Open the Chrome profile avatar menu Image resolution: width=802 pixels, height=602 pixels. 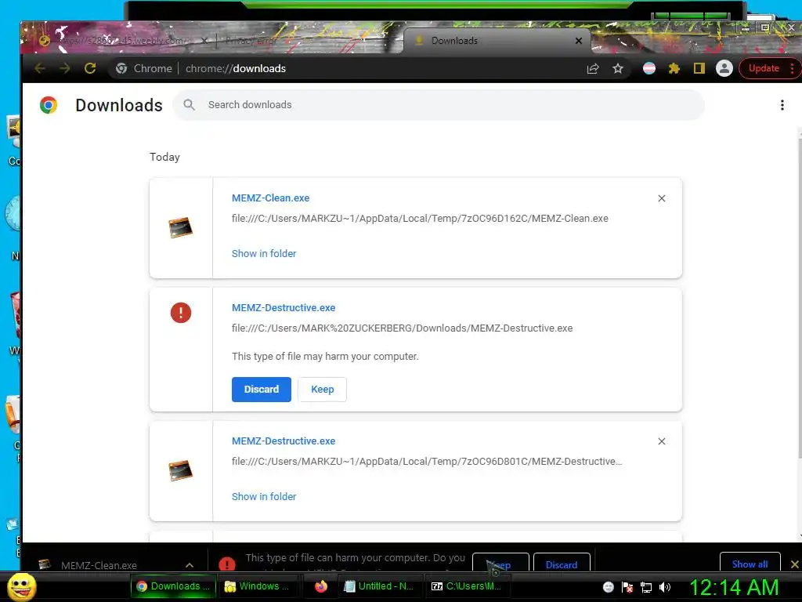pyautogui.click(x=724, y=69)
